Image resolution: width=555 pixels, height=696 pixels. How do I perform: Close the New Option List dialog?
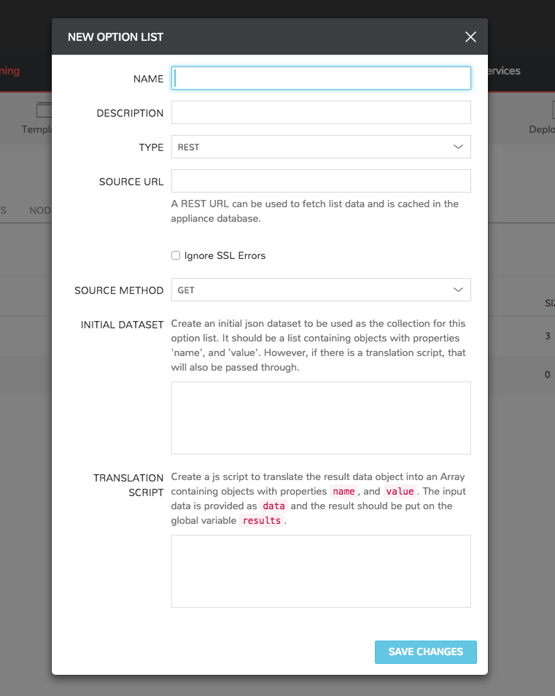click(470, 36)
